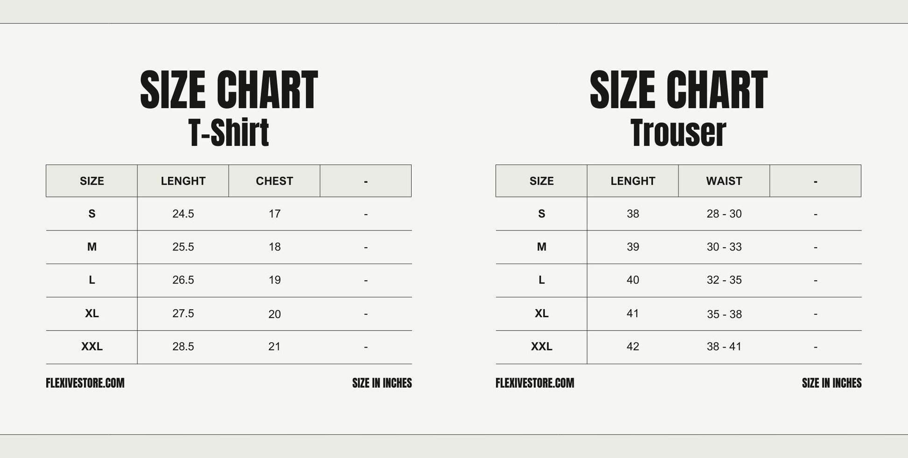Click the FLEXIVESTORE.COM link under the Trouser chart

coord(535,383)
